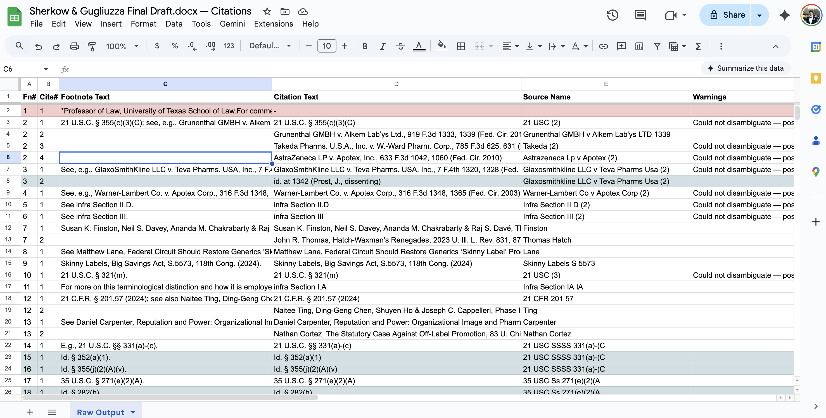The image size is (826, 418).
Task: Format selection as currency
Action: (157, 46)
